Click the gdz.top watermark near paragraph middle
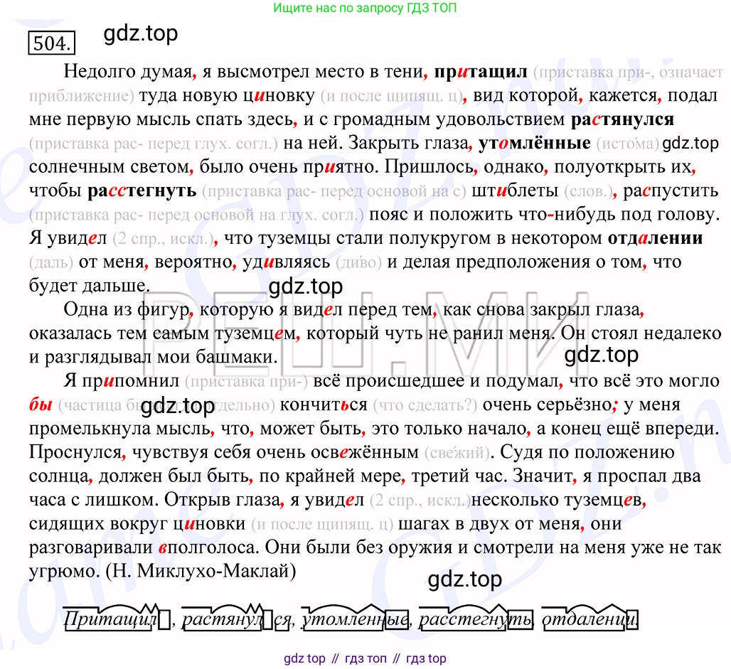Image resolution: width=731 pixels, height=669 pixels. (x=305, y=286)
